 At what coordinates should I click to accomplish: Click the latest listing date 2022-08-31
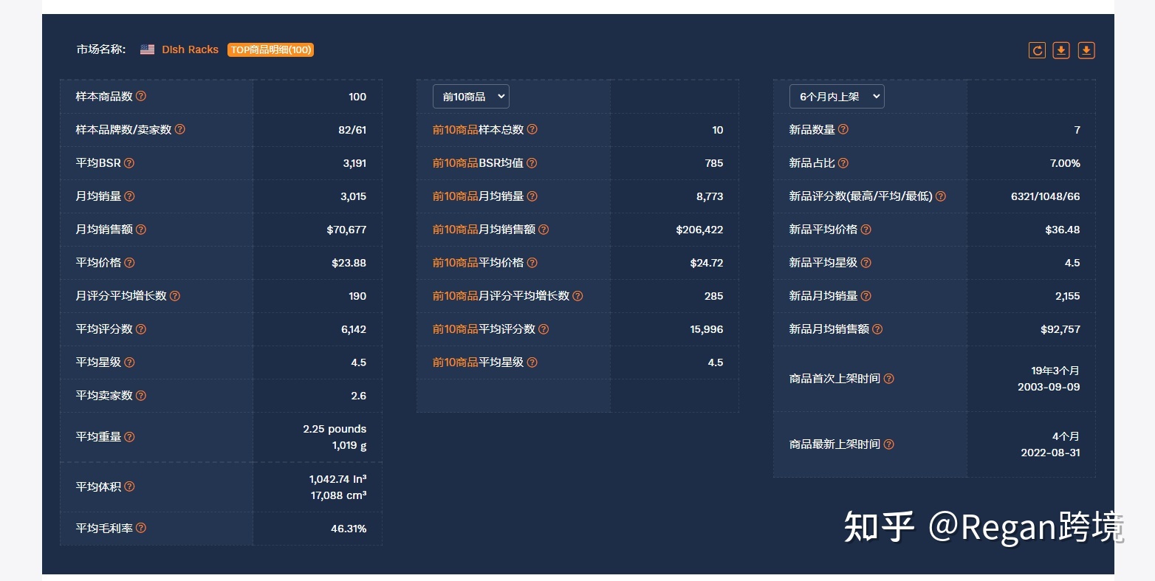(x=1050, y=453)
